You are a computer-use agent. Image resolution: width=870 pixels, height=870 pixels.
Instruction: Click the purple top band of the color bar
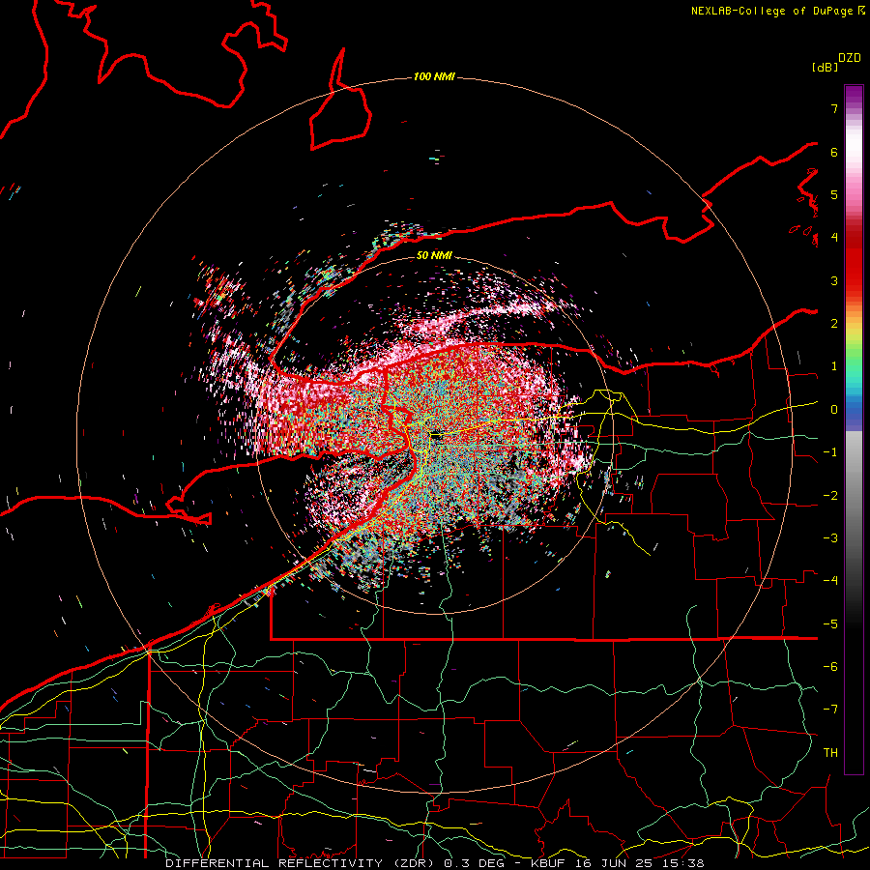point(854,95)
